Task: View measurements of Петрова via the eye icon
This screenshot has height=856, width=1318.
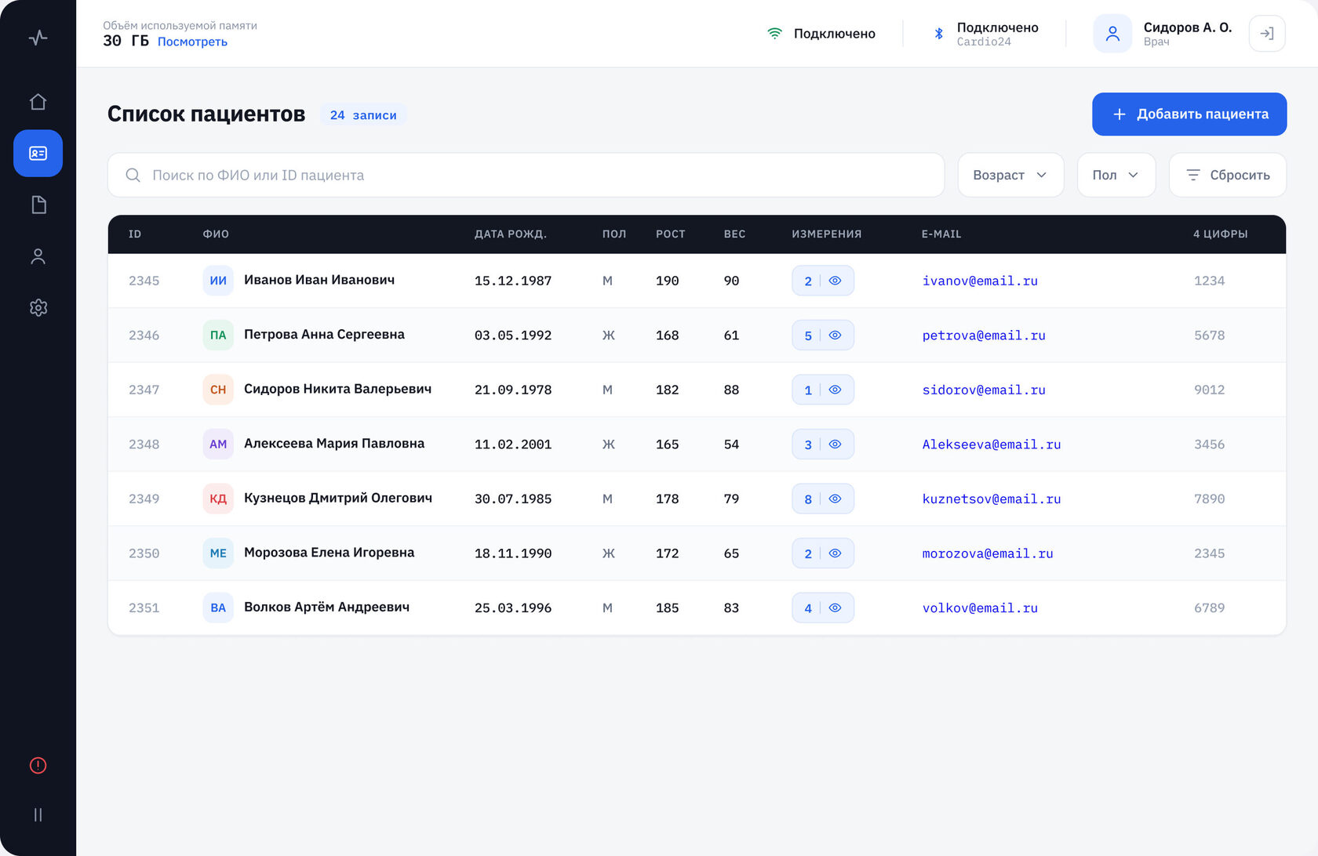Action: [836, 336]
